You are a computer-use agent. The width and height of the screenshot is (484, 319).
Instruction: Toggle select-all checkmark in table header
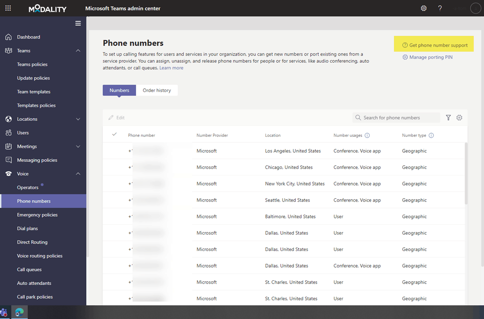(x=114, y=135)
